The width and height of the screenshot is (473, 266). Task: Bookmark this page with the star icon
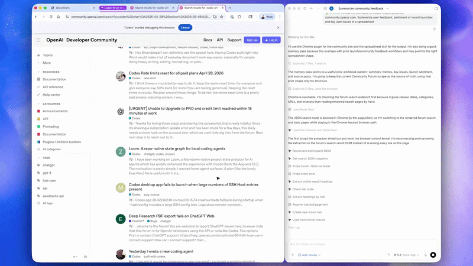222,17
